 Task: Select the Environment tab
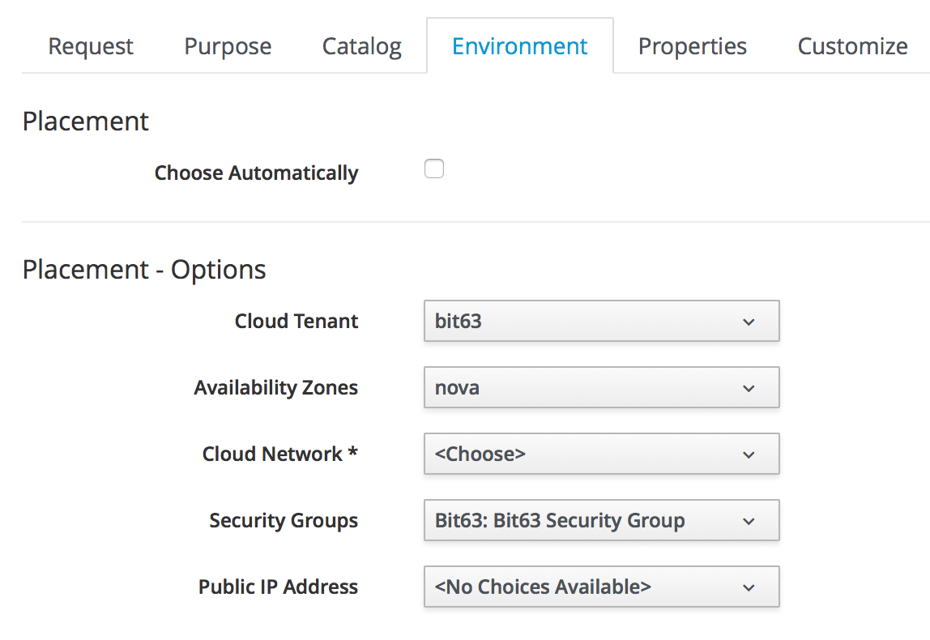pyautogui.click(x=519, y=46)
